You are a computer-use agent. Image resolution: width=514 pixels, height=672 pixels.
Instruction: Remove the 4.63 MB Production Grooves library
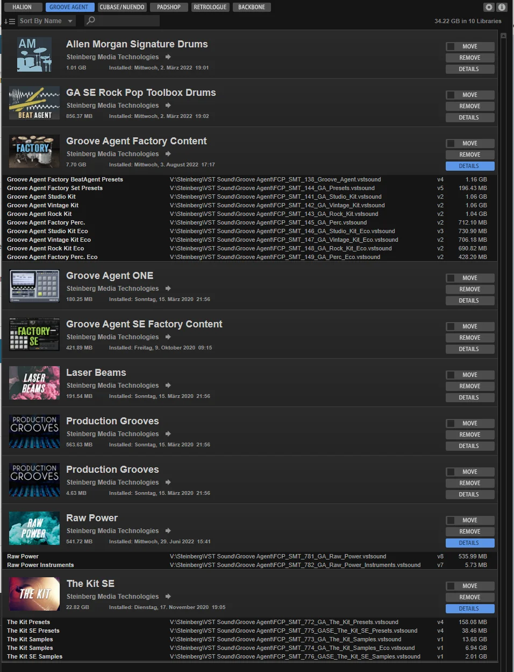point(470,483)
